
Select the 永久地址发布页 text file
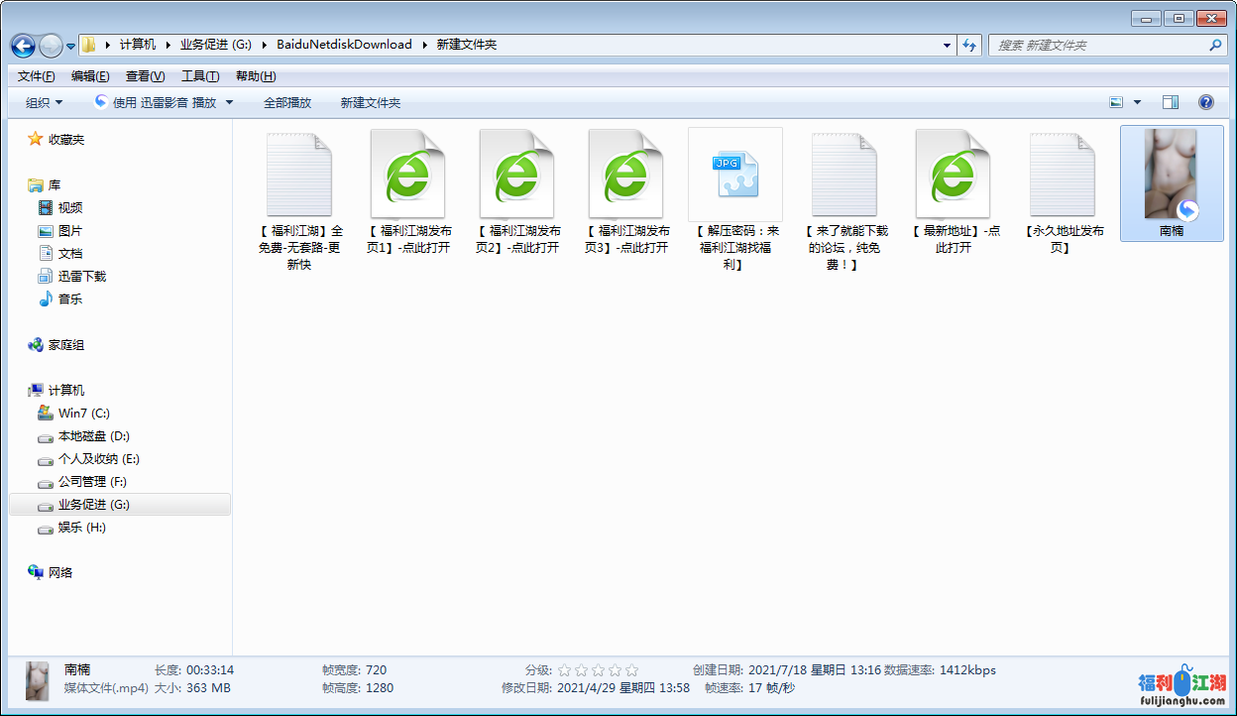(x=1062, y=175)
